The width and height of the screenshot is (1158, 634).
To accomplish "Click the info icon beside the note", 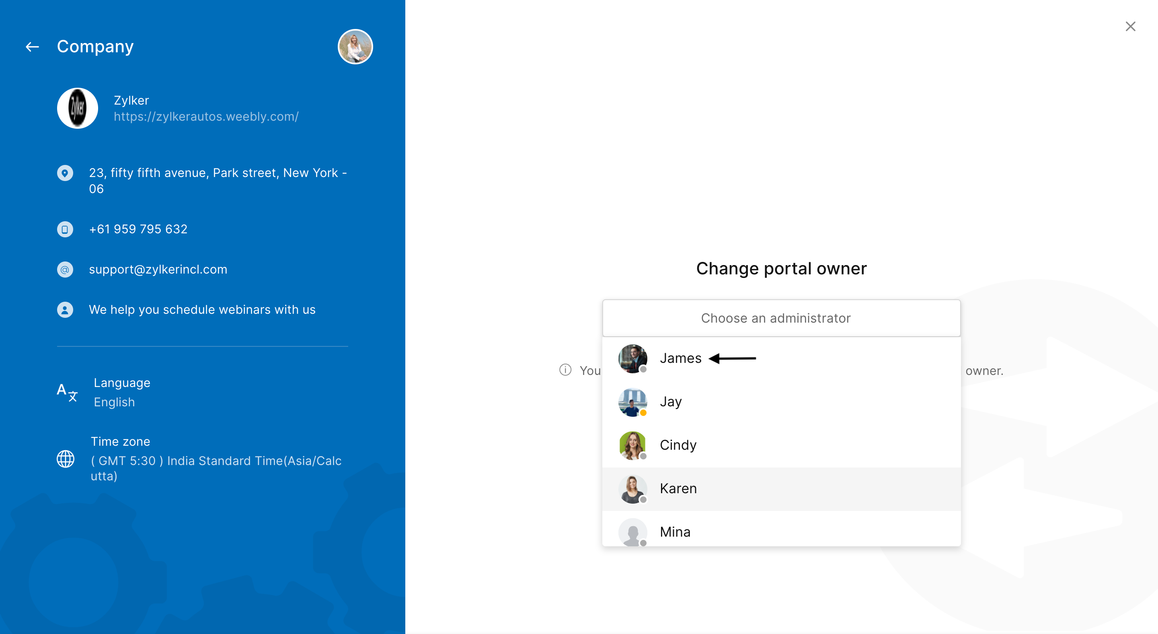I will click(565, 370).
